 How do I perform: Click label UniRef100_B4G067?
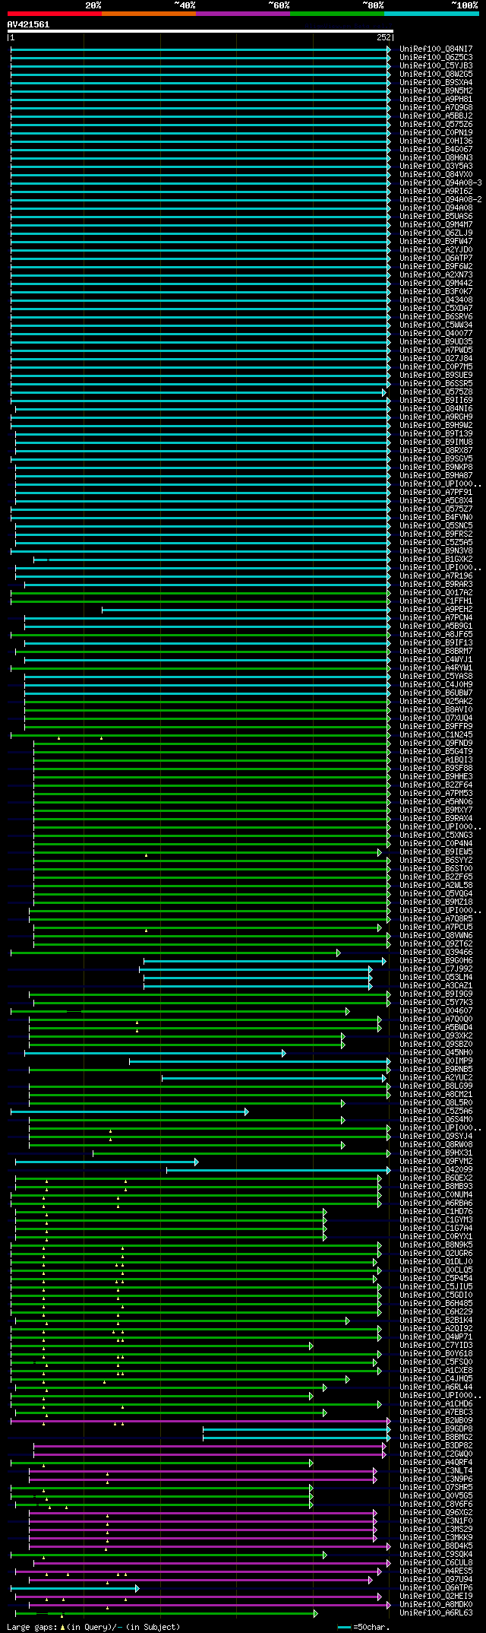(436, 149)
